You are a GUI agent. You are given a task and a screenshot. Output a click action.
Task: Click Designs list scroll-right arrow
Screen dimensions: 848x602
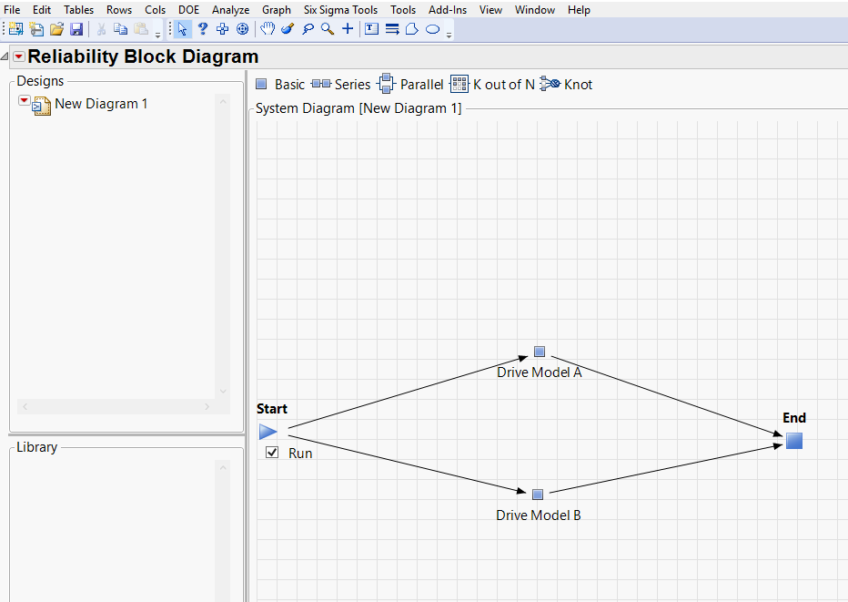tap(207, 406)
